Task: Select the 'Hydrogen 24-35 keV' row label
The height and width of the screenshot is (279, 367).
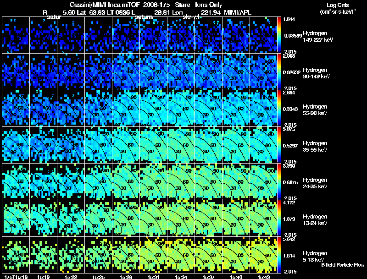Action: [315, 183]
